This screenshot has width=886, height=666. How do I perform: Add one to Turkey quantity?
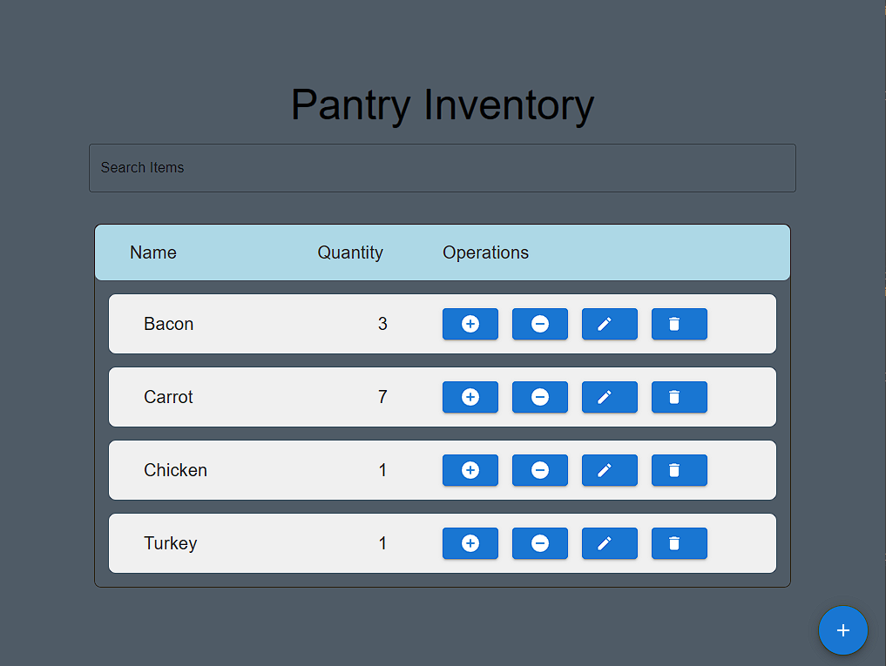pos(470,543)
